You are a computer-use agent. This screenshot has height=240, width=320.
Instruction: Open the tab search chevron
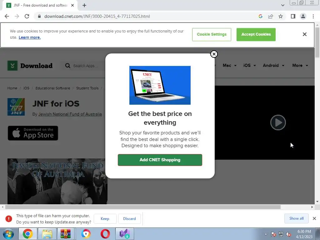point(282,5)
